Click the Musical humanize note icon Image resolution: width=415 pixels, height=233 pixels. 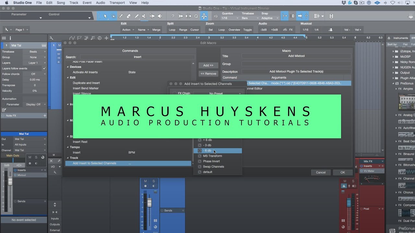tap(330, 29)
